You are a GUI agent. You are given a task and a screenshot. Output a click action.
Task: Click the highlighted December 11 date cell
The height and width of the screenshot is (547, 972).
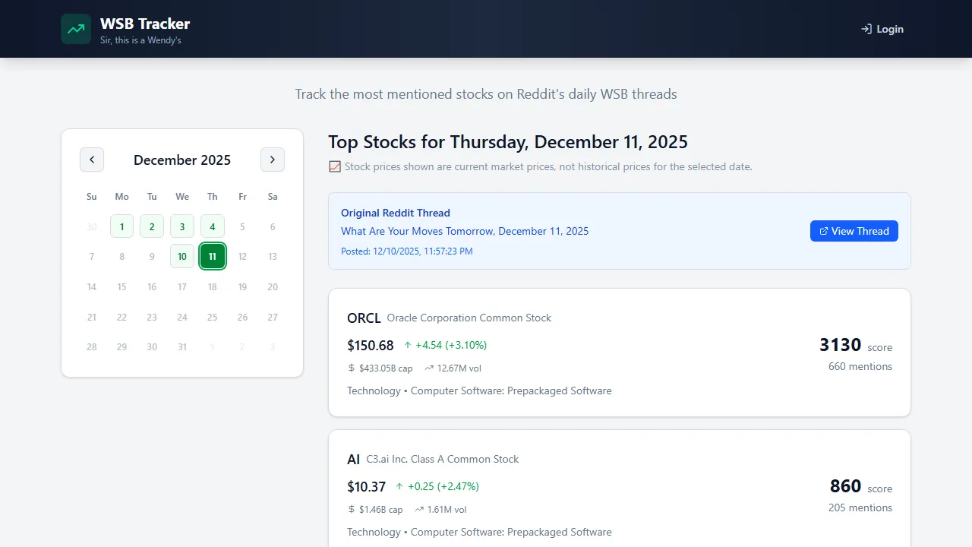(x=213, y=256)
